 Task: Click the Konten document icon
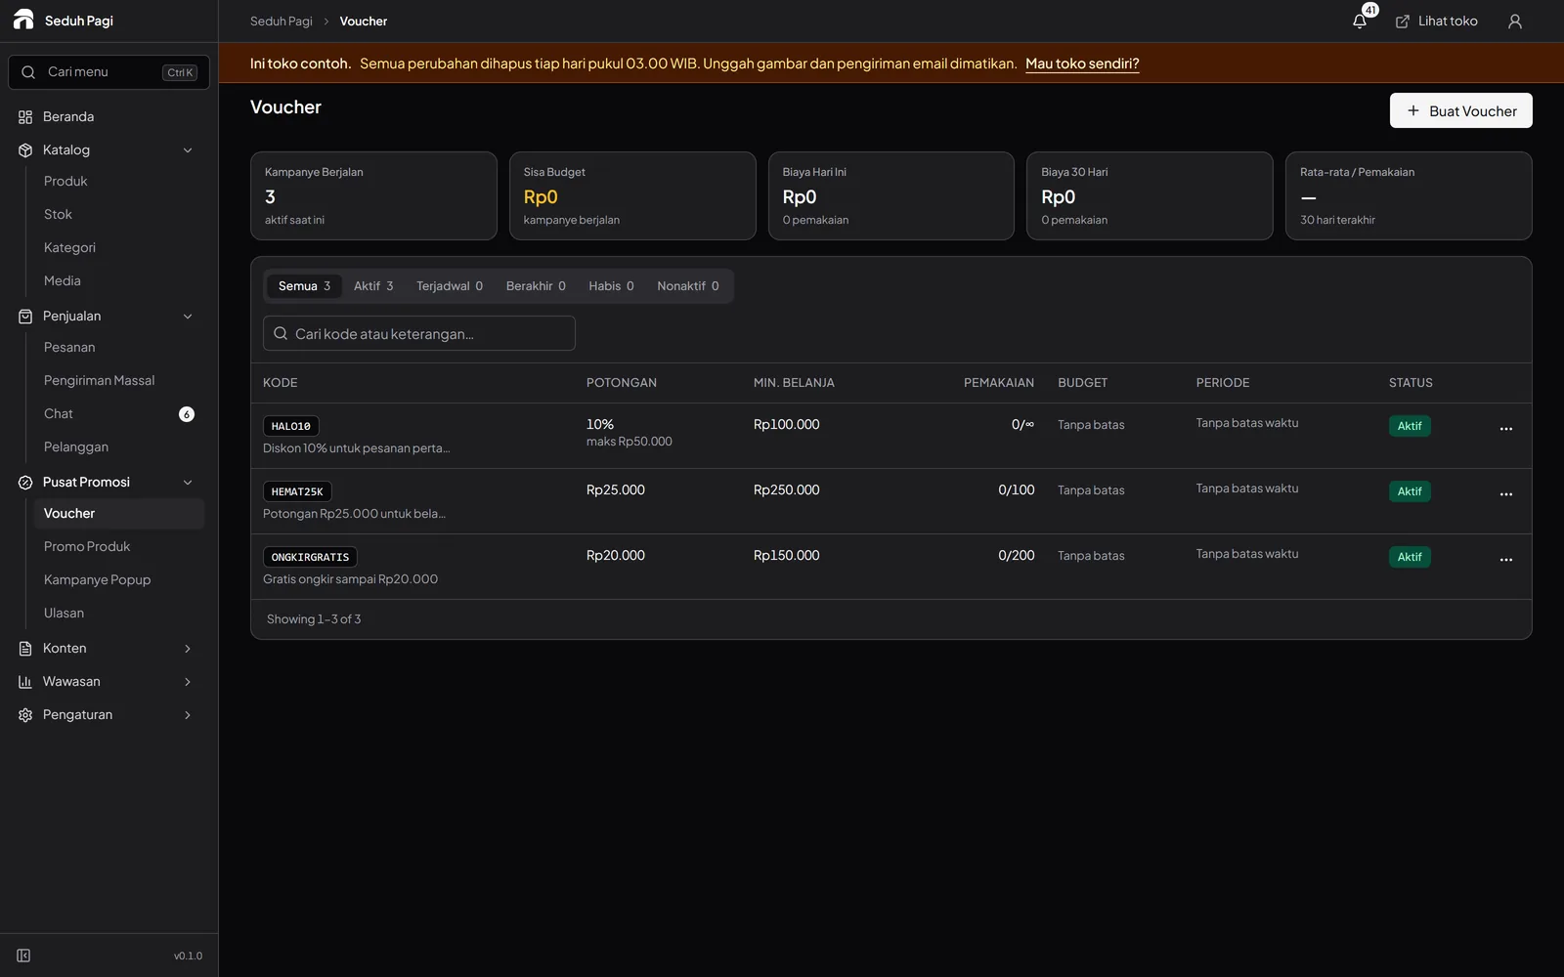coord(25,649)
